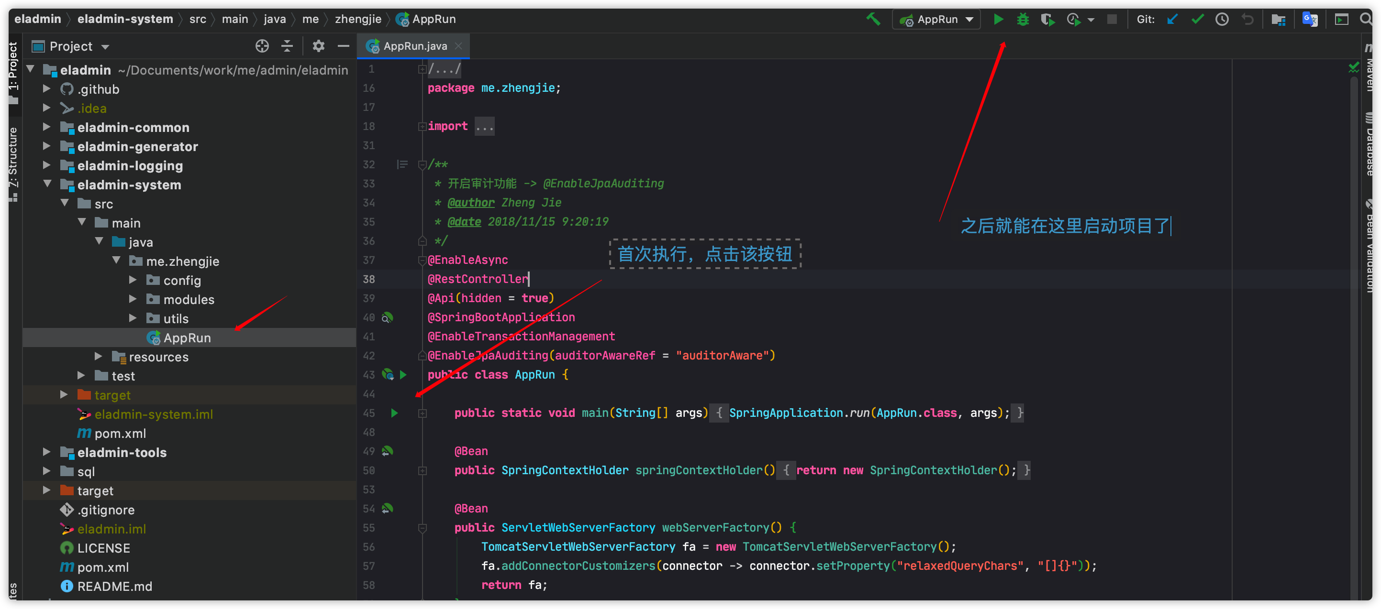
Task: Open the Project view selector dropdown
Action: (71, 46)
